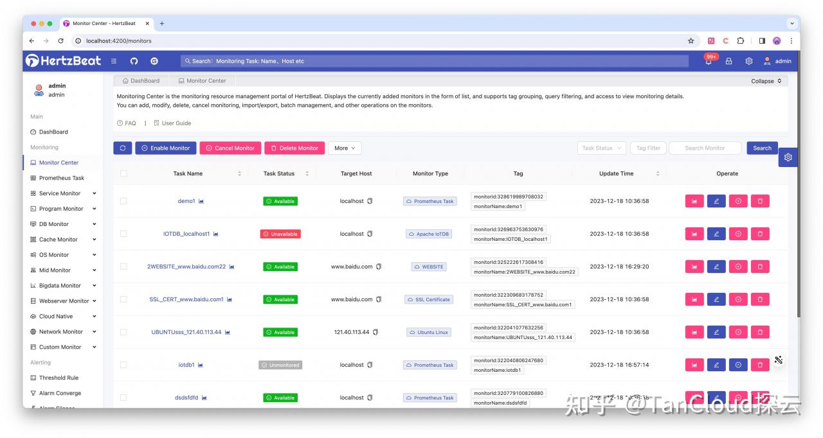This screenshot has height=438, width=823.
Task: Open the More actions dropdown
Action: click(x=345, y=148)
